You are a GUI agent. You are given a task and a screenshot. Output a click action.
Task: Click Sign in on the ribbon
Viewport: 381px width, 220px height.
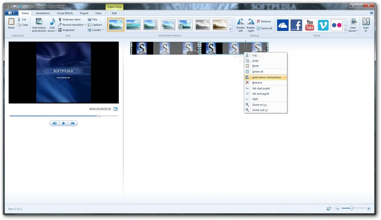coord(366,25)
